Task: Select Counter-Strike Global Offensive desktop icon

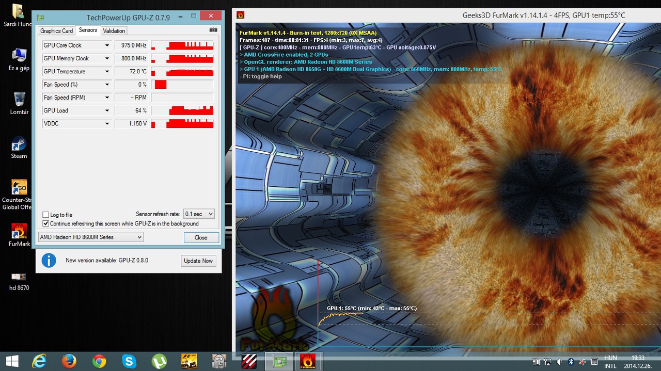Action: 19,194
